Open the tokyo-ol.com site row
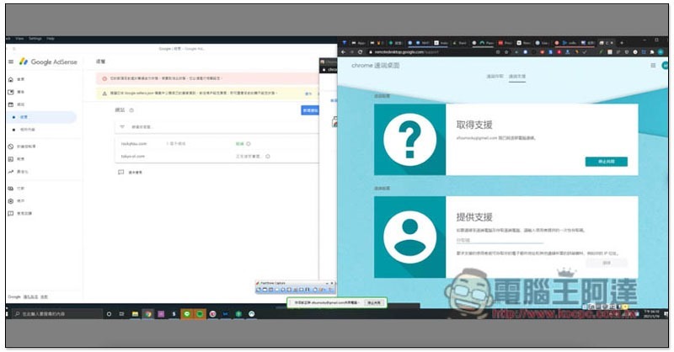 coord(217,157)
